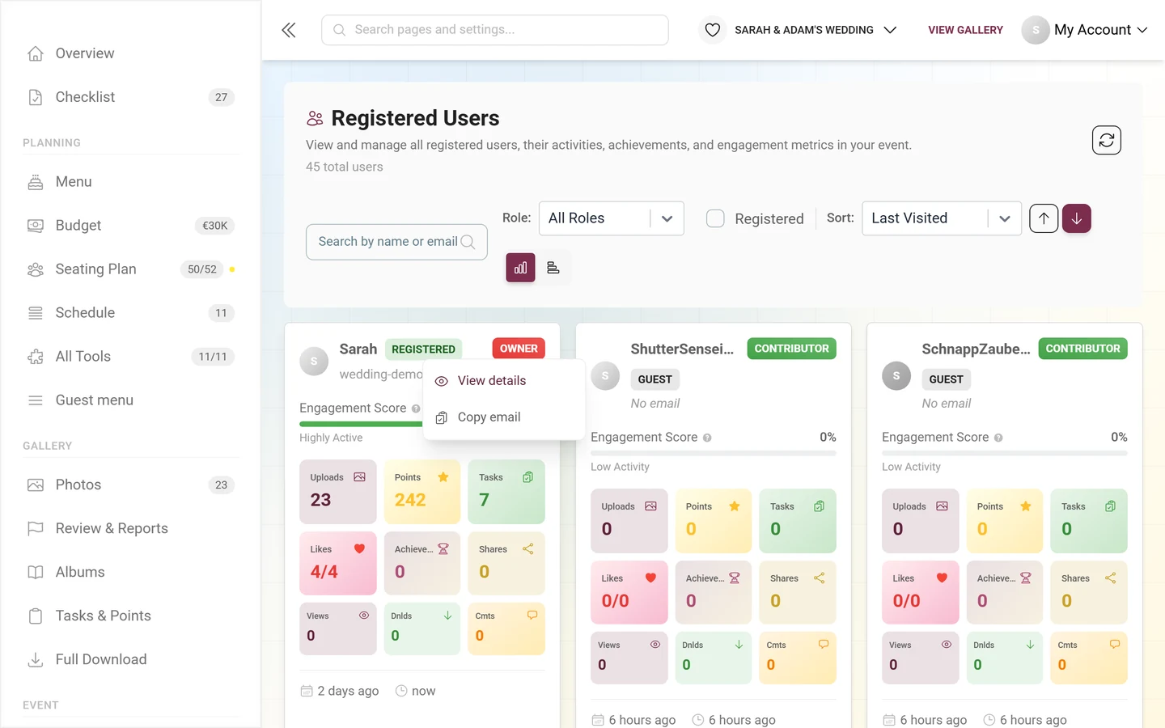
Task: Click Sarah's Uploads 23 stat tile
Action: point(338,492)
